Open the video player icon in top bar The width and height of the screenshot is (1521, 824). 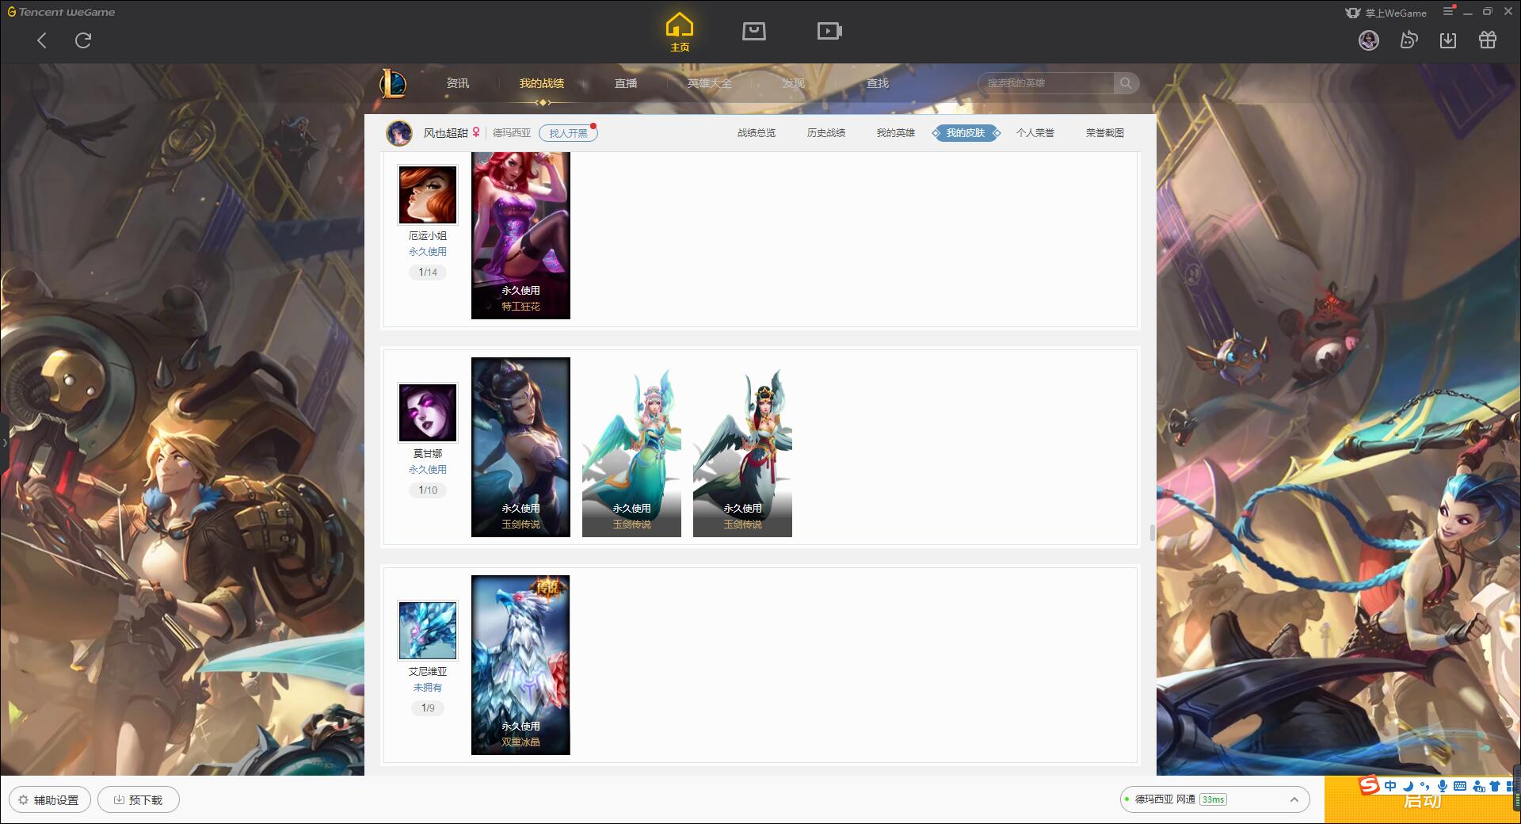829,31
